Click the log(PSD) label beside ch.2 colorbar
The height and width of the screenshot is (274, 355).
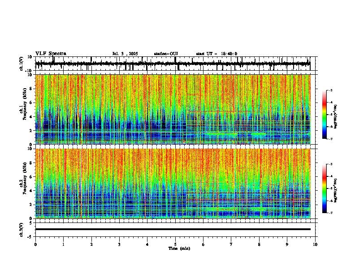pyautogui.click(x=336, y=190)
